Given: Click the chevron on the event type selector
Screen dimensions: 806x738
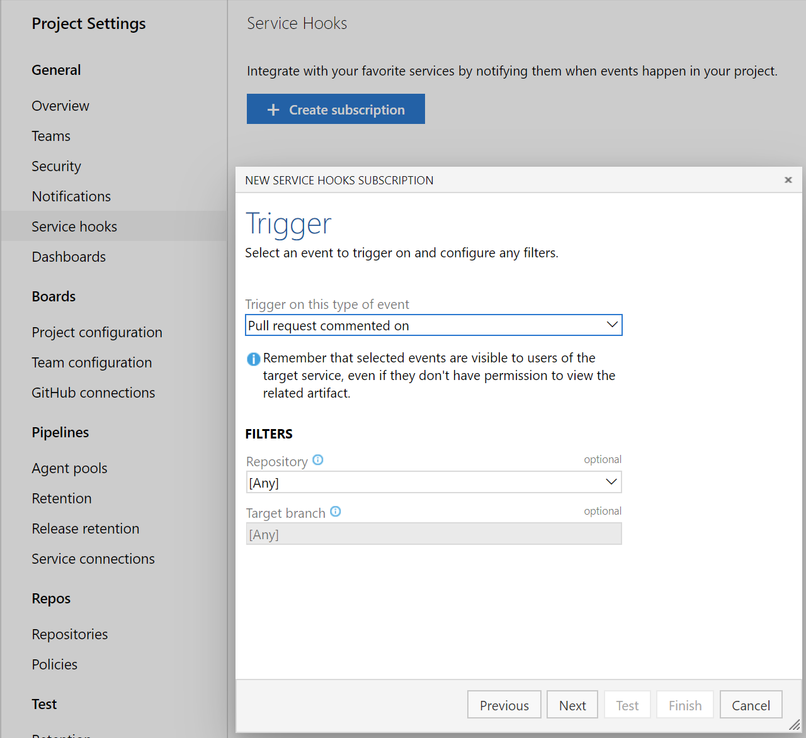Looking at the screenshot, I should pyautogui.click(x=611, y=325).
